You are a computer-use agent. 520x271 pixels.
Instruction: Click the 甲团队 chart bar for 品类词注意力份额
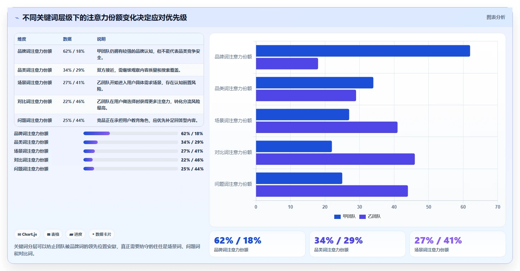pyautogui.click(x=315, y=83)
